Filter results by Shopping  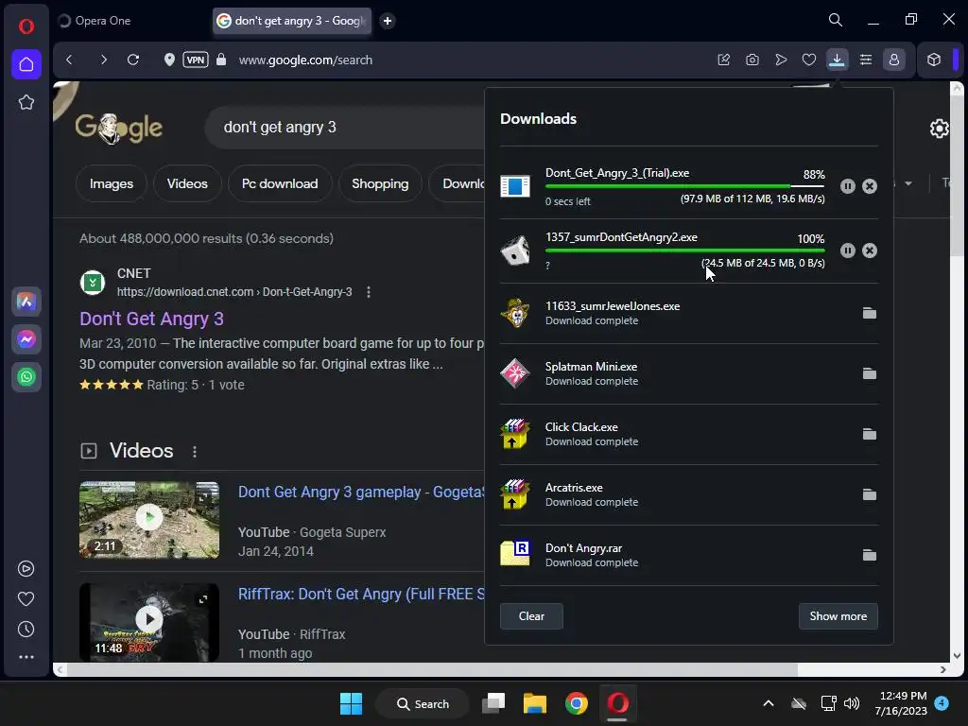(x=380, y=184)
